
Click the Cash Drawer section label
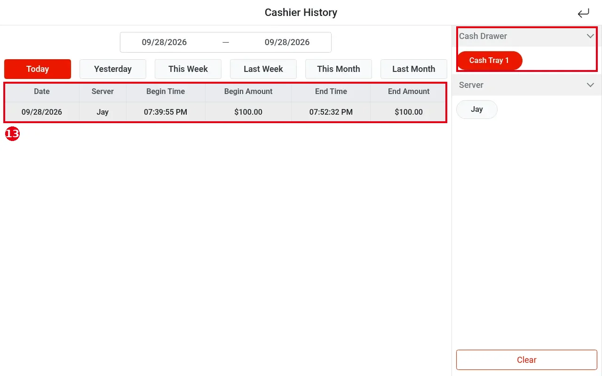click(483, 36)
